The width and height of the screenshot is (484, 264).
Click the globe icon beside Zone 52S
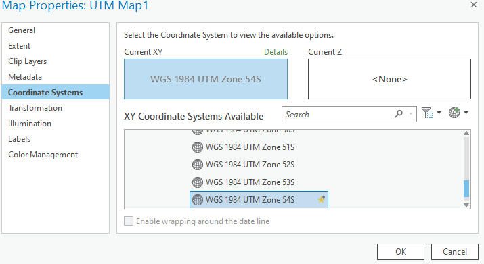(198, 165)
